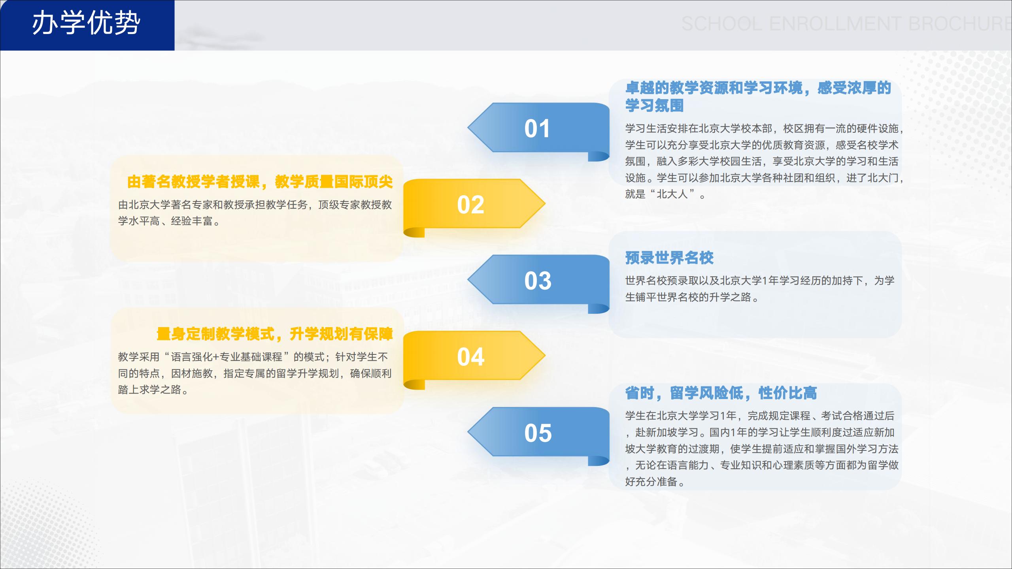1012x569 pixels.
Task: Click the line 就是“北大人”。
Action: click(x=665, y=194)
